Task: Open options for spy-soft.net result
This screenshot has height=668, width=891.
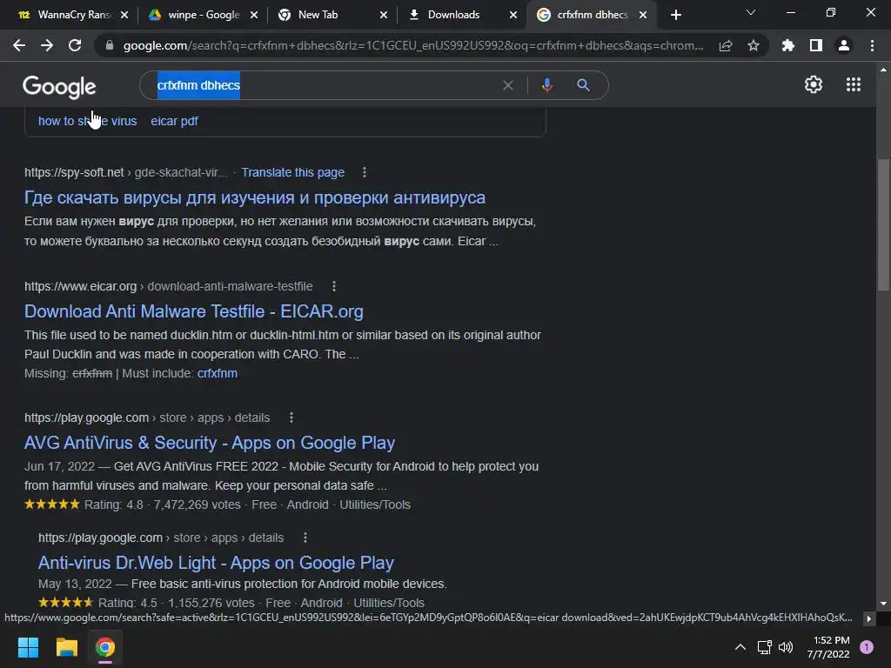Action: (x=365, y=172)
